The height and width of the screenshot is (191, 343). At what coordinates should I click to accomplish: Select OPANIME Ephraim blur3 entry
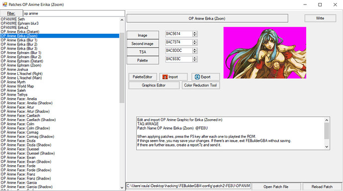[x=60, y=23]
